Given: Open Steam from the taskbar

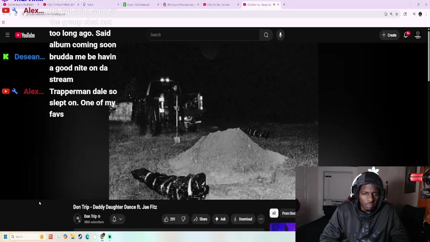Looking at the screenshot, I should 80,237.
